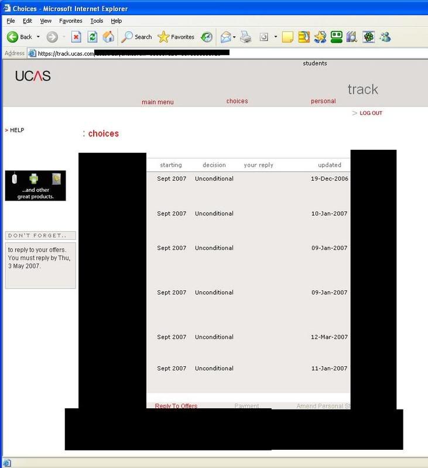Click the Back navigation button
The image size is (428, 468).
point(19,37)
